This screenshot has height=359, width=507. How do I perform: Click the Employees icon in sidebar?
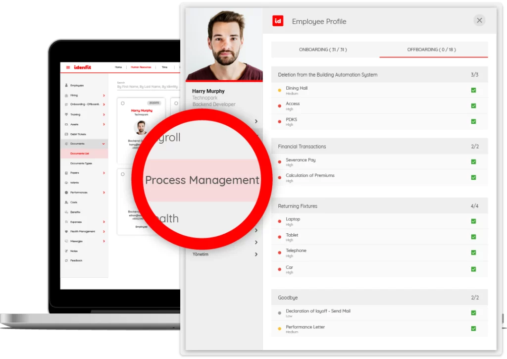pyautogui.click(x=66, y=86)
